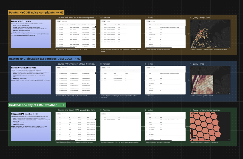Click the '1 · Source: one day of ERA5 around New York' title
The width and height of the screenshot is (243, 159).
pyautogui.click(x=75, y=110)
